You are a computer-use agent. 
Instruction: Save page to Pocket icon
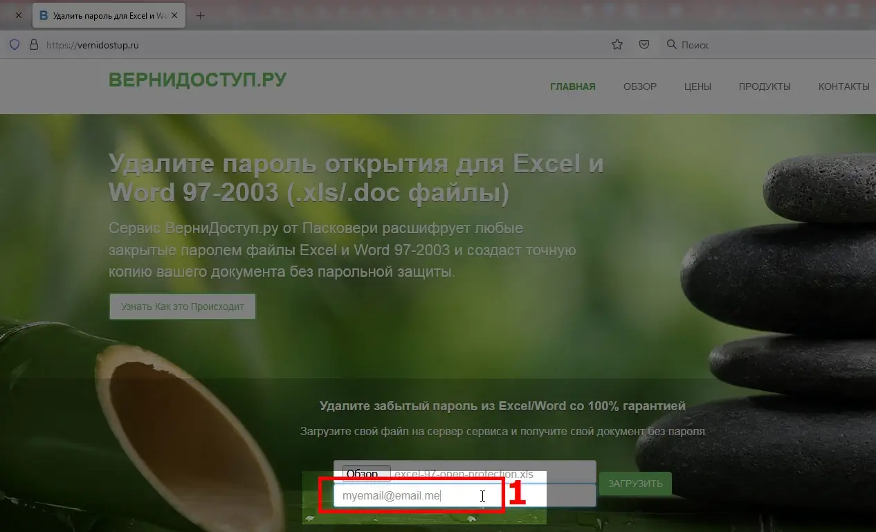click(644, 44)
